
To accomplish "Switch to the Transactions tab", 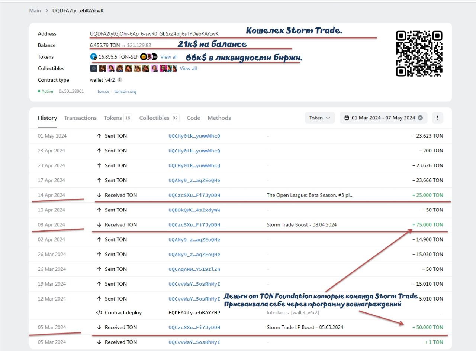I will pyautogui.click(x=80, y=118).
